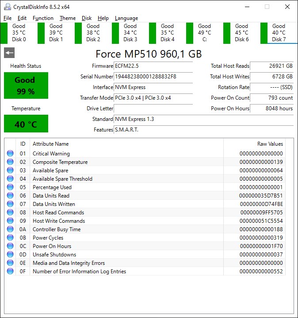Click the 40 °C temperature button
This screenshot has height=318, width=298.
click(26, 124)
